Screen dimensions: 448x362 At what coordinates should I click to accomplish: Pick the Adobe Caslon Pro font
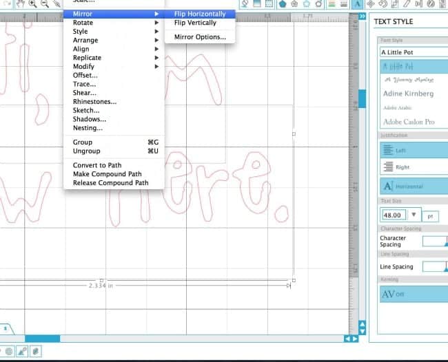click(x=414, y=122)
